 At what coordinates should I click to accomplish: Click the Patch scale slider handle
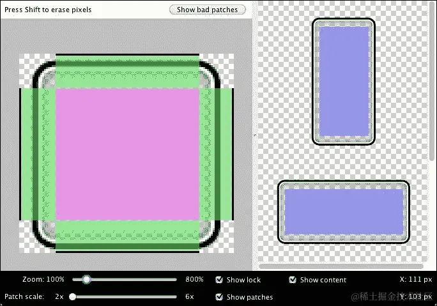click(72, 296)
